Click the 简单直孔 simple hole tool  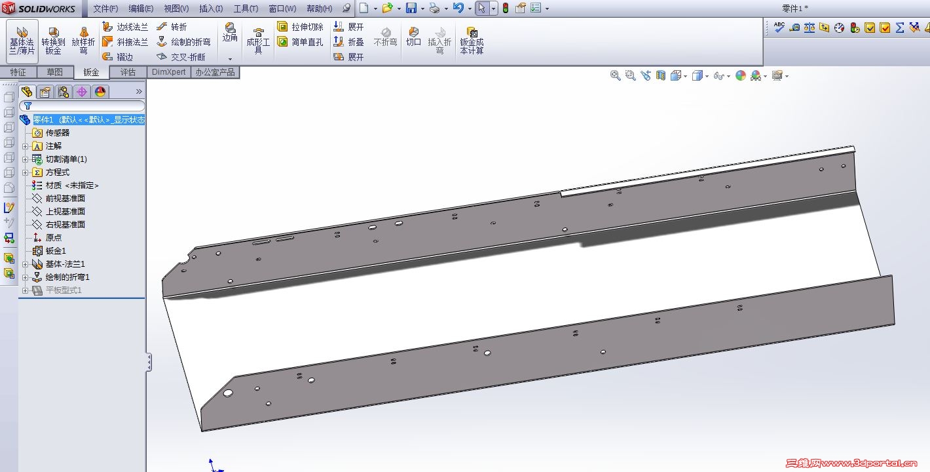[x=300, y=42]
